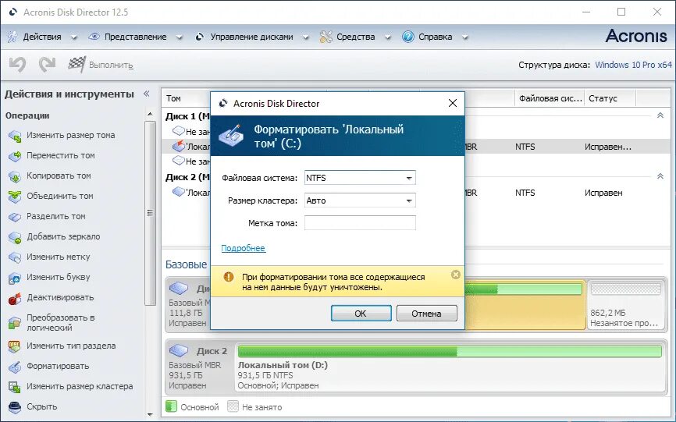Confirm formatting with the OK button

[x=361, y=314]
